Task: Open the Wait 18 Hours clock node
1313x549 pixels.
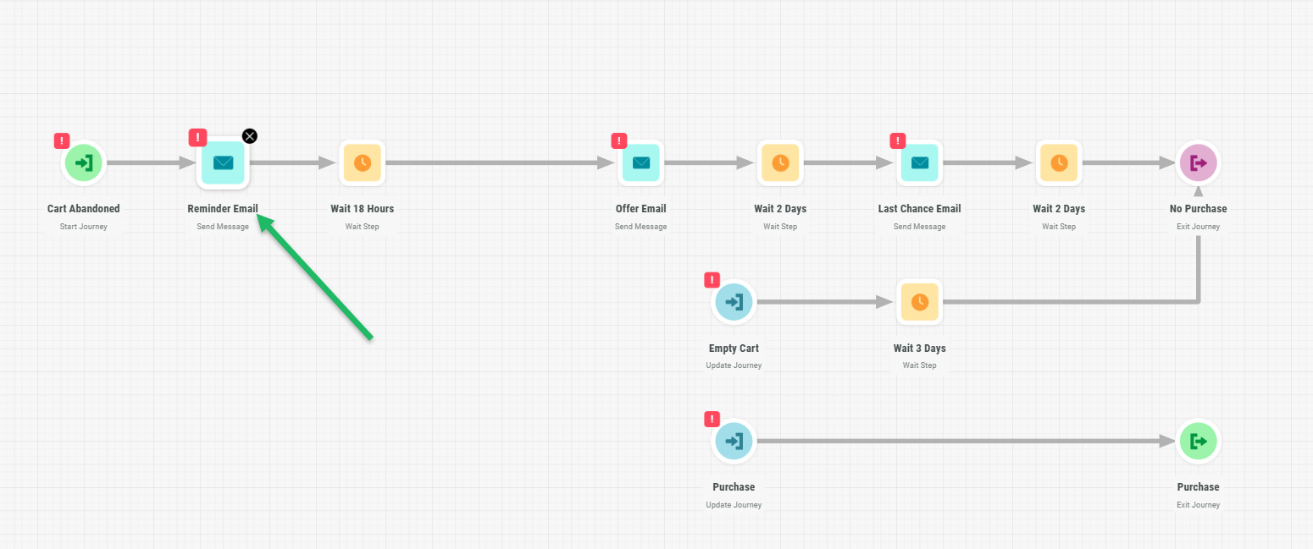Action: [x=362, y=162]
